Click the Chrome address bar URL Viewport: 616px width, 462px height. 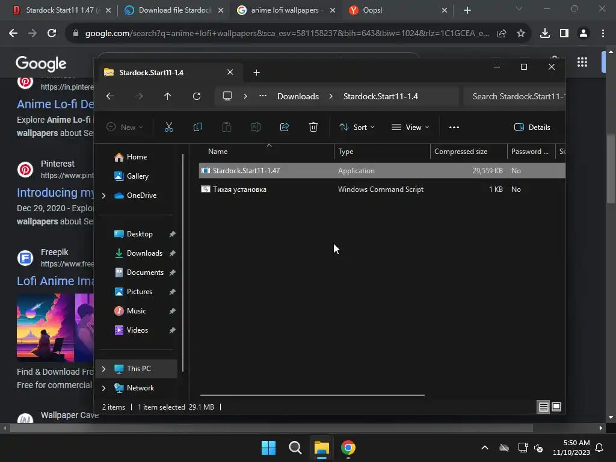click(x=287, y=34)
